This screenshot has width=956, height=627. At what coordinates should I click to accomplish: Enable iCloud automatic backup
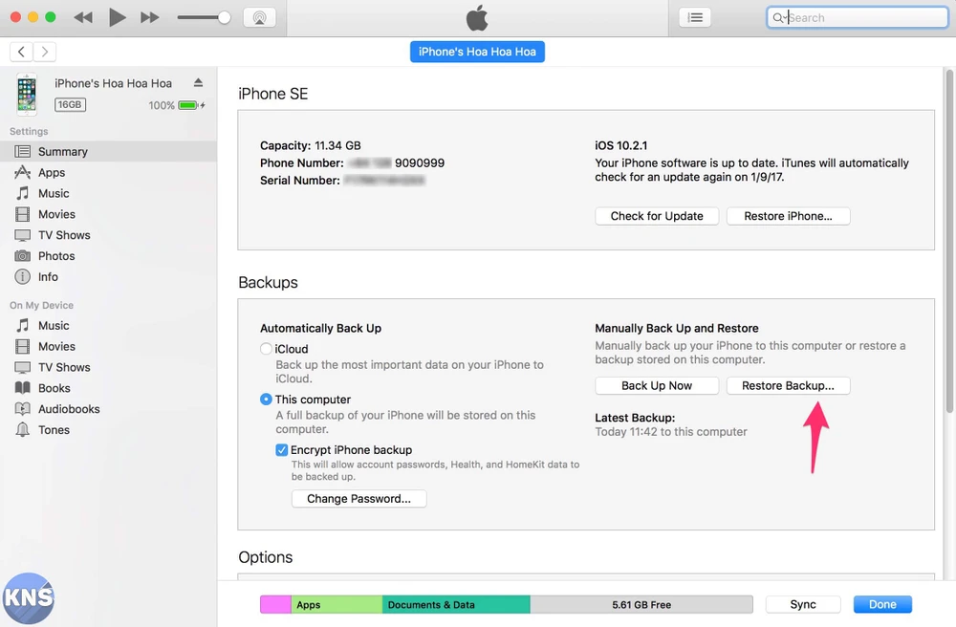pos(266,348)
